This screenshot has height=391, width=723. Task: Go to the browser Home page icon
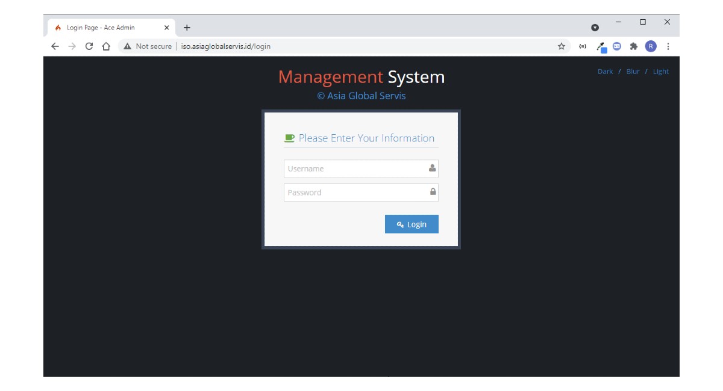[106, 46]
